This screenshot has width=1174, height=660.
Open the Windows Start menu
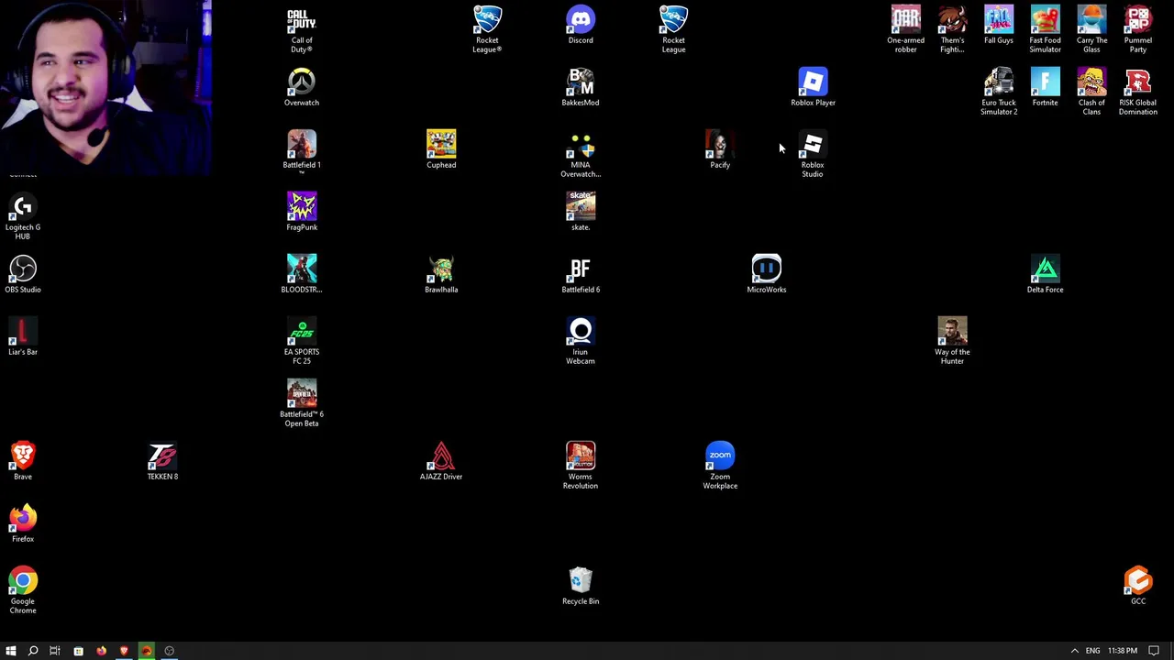[11, 651]
